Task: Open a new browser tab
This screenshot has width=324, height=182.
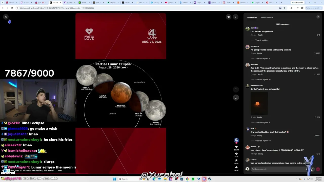Action: 281,3
